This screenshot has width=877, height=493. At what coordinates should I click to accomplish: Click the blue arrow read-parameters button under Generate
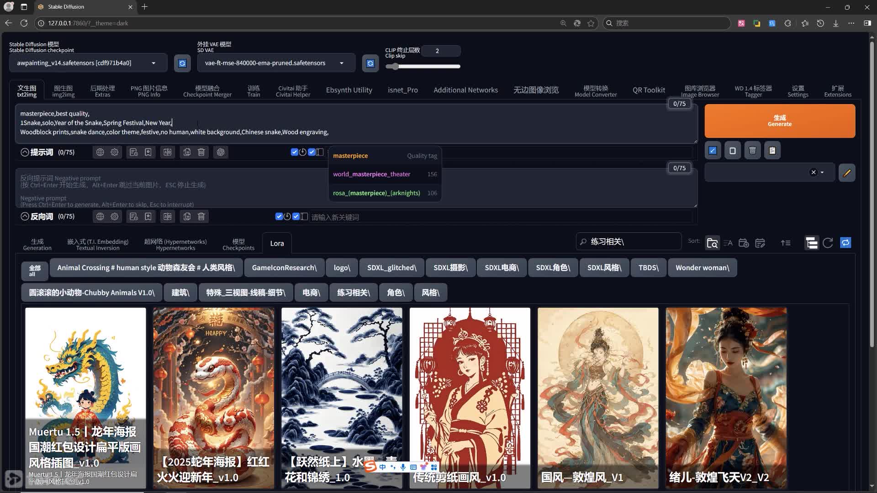pos(713,151)
